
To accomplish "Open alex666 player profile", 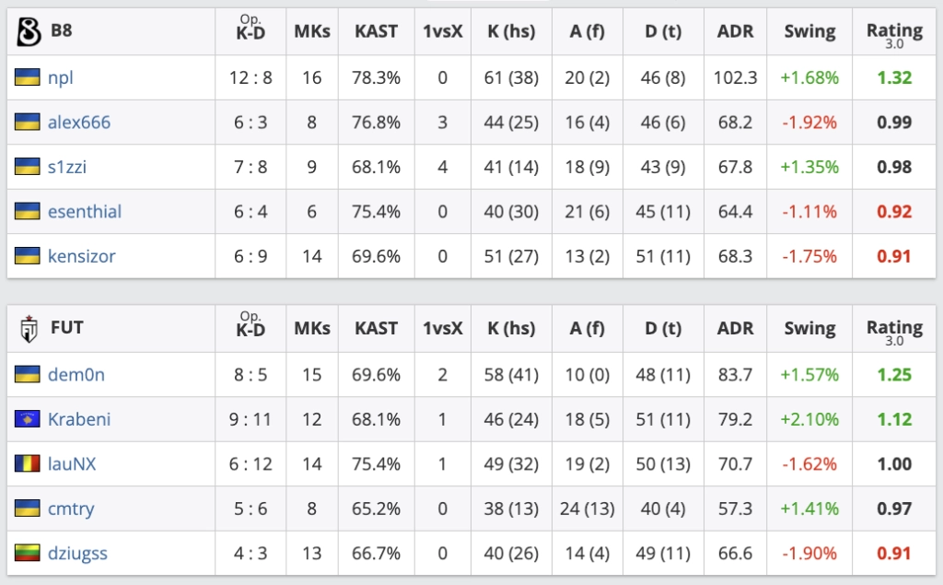I will (x=79, y=123).
